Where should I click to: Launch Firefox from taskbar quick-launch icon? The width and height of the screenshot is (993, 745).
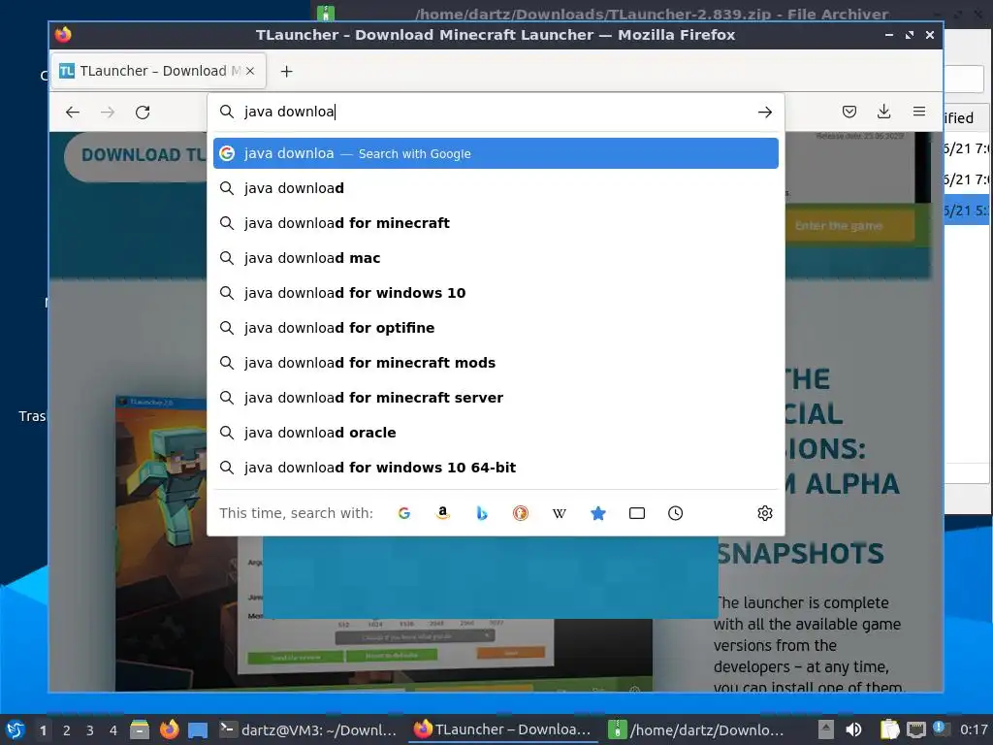(169, 729)
